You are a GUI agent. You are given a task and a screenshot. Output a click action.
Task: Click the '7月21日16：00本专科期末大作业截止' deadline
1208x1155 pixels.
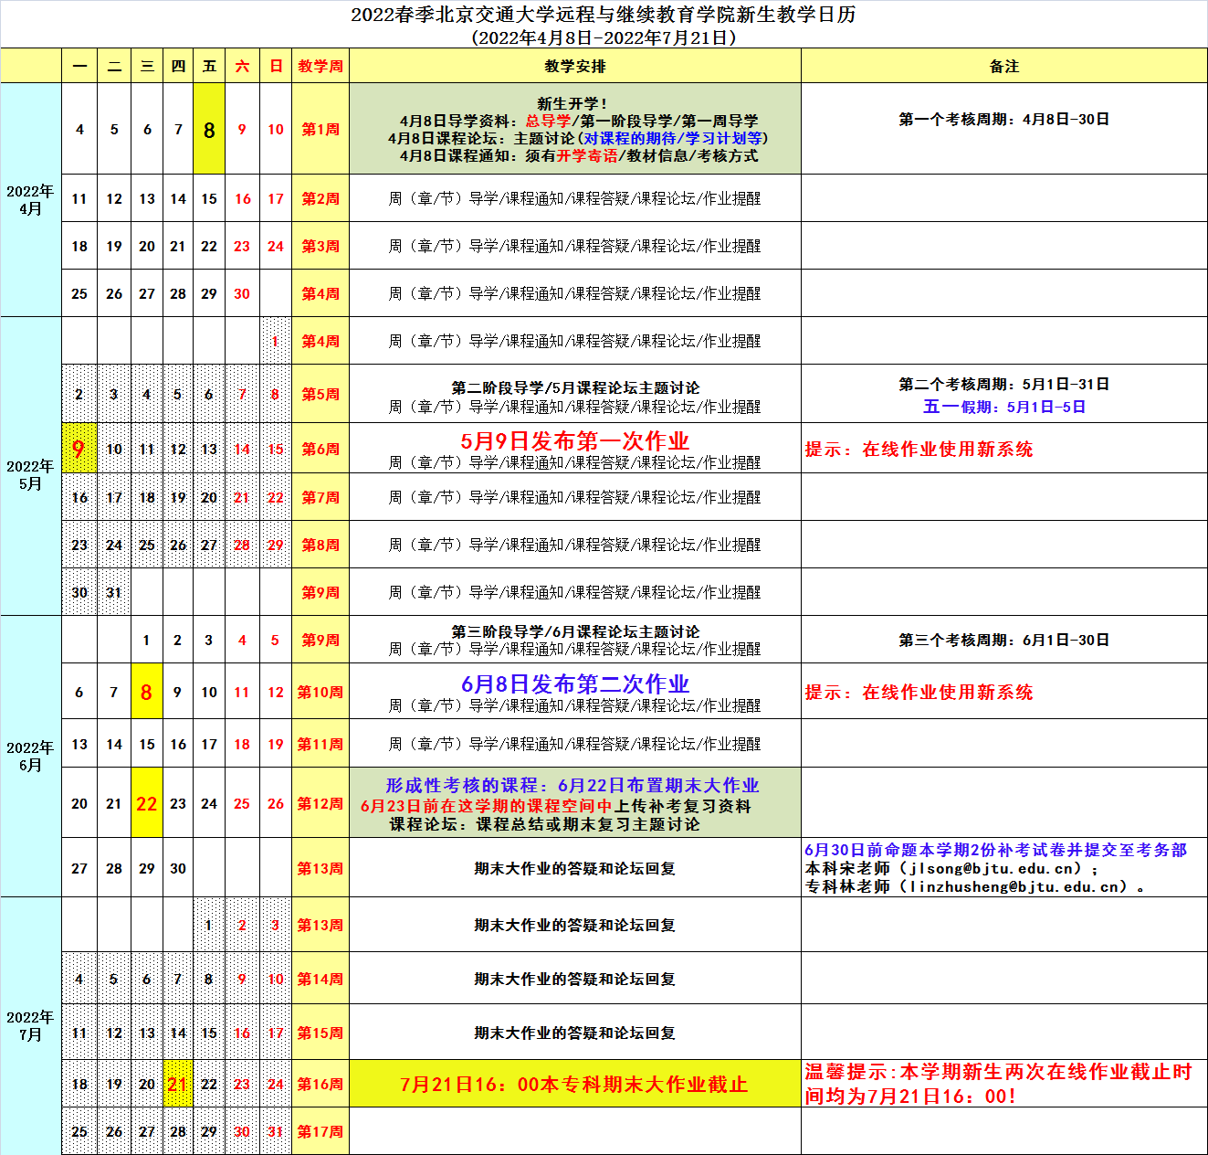tap(574, 1084)
